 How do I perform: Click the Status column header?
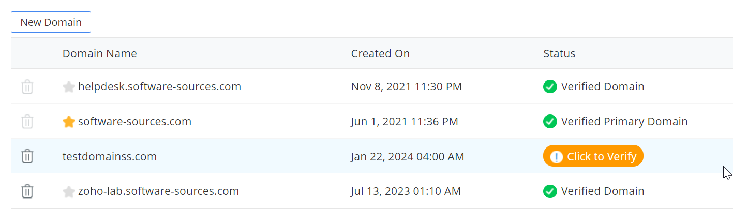559,54
